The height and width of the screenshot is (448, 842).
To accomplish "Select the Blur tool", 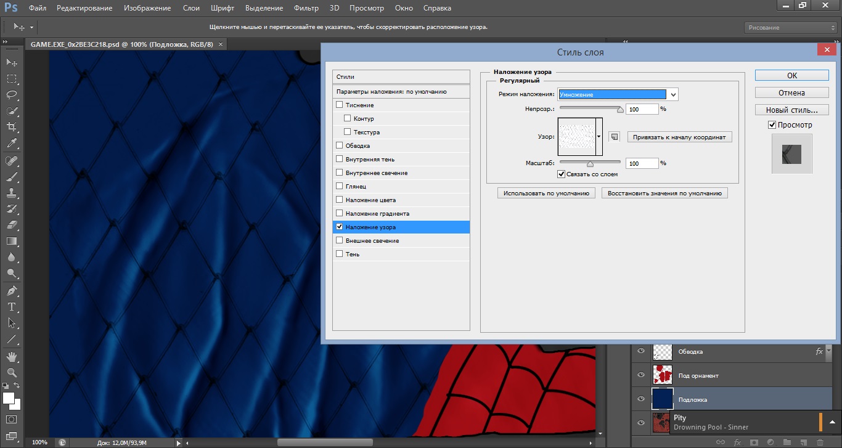I will pyautogui.click(x=12, y=257).
